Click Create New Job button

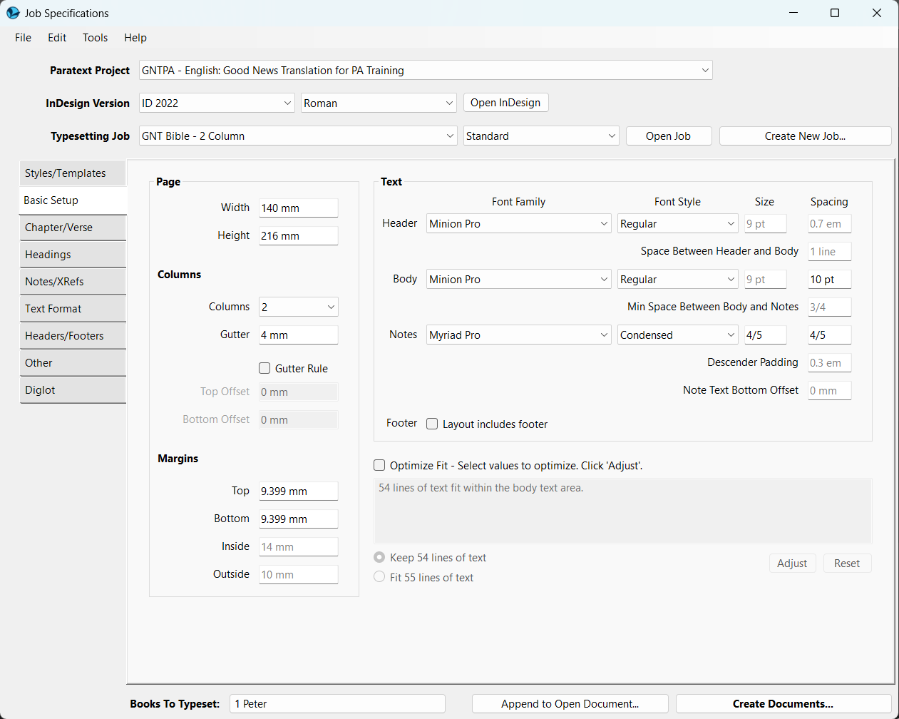point(806,136)
